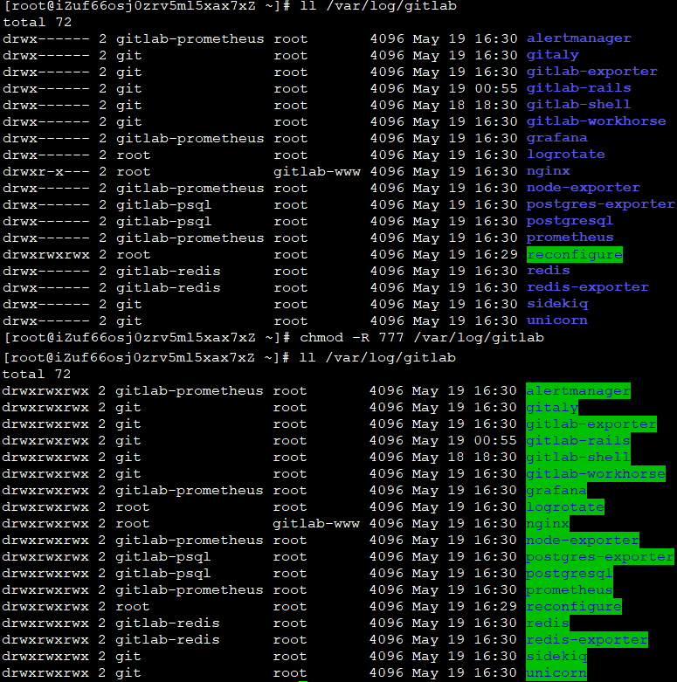The width and height of the screenshot is (677, 682).
Task: Click the chmod -R 777 /var/log/gitlab command
Action: point(422,338)
